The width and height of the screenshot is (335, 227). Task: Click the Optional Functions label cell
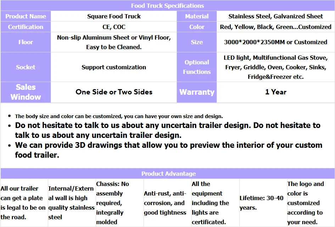pos(197,67)
